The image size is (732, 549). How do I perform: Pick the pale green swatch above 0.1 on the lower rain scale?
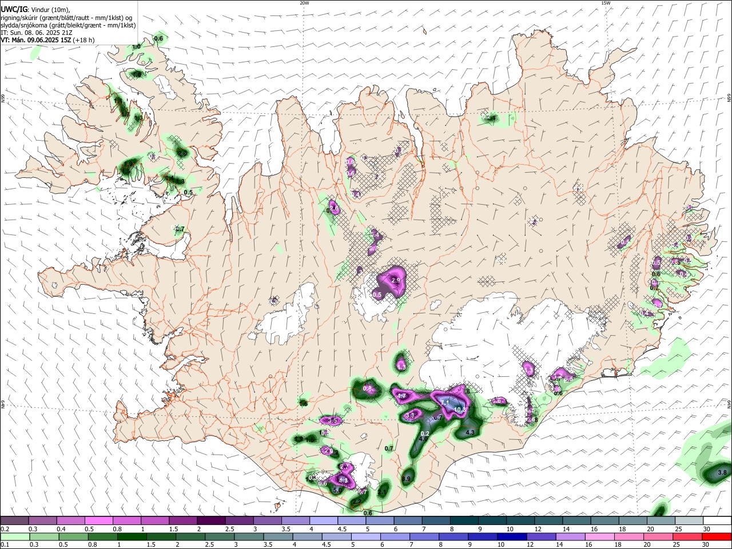tap(14, 536)
